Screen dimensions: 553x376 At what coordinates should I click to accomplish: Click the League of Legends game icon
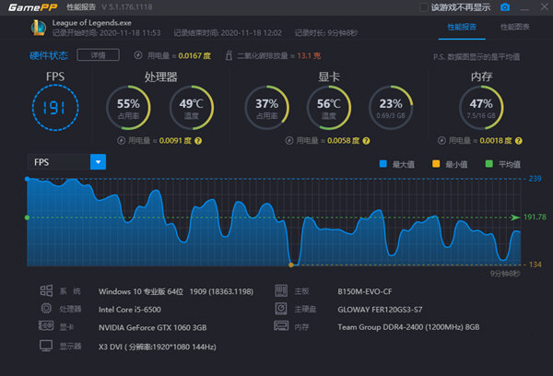[39, 28]
